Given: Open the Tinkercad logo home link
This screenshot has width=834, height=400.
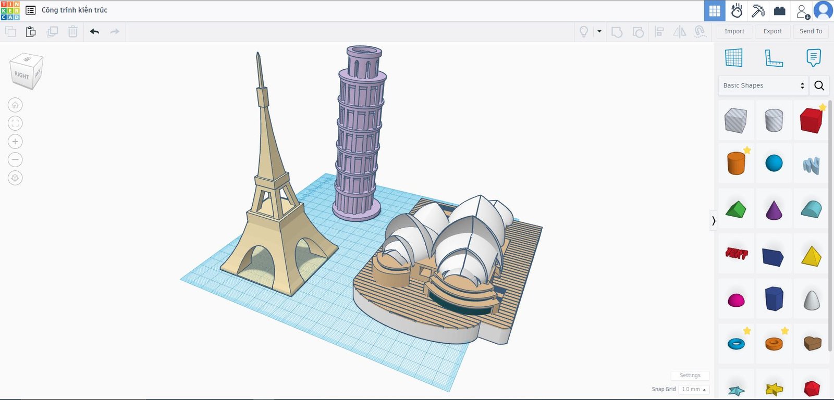Looking at the screenshot, I should pyautogui.click(x=10, y=10).
